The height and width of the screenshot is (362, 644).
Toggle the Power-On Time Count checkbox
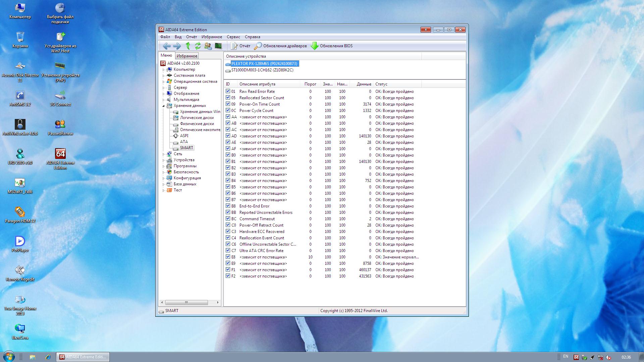tap(228, 104)
